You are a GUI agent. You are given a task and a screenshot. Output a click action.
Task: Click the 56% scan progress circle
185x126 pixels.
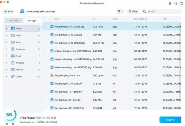pos(10,115)
